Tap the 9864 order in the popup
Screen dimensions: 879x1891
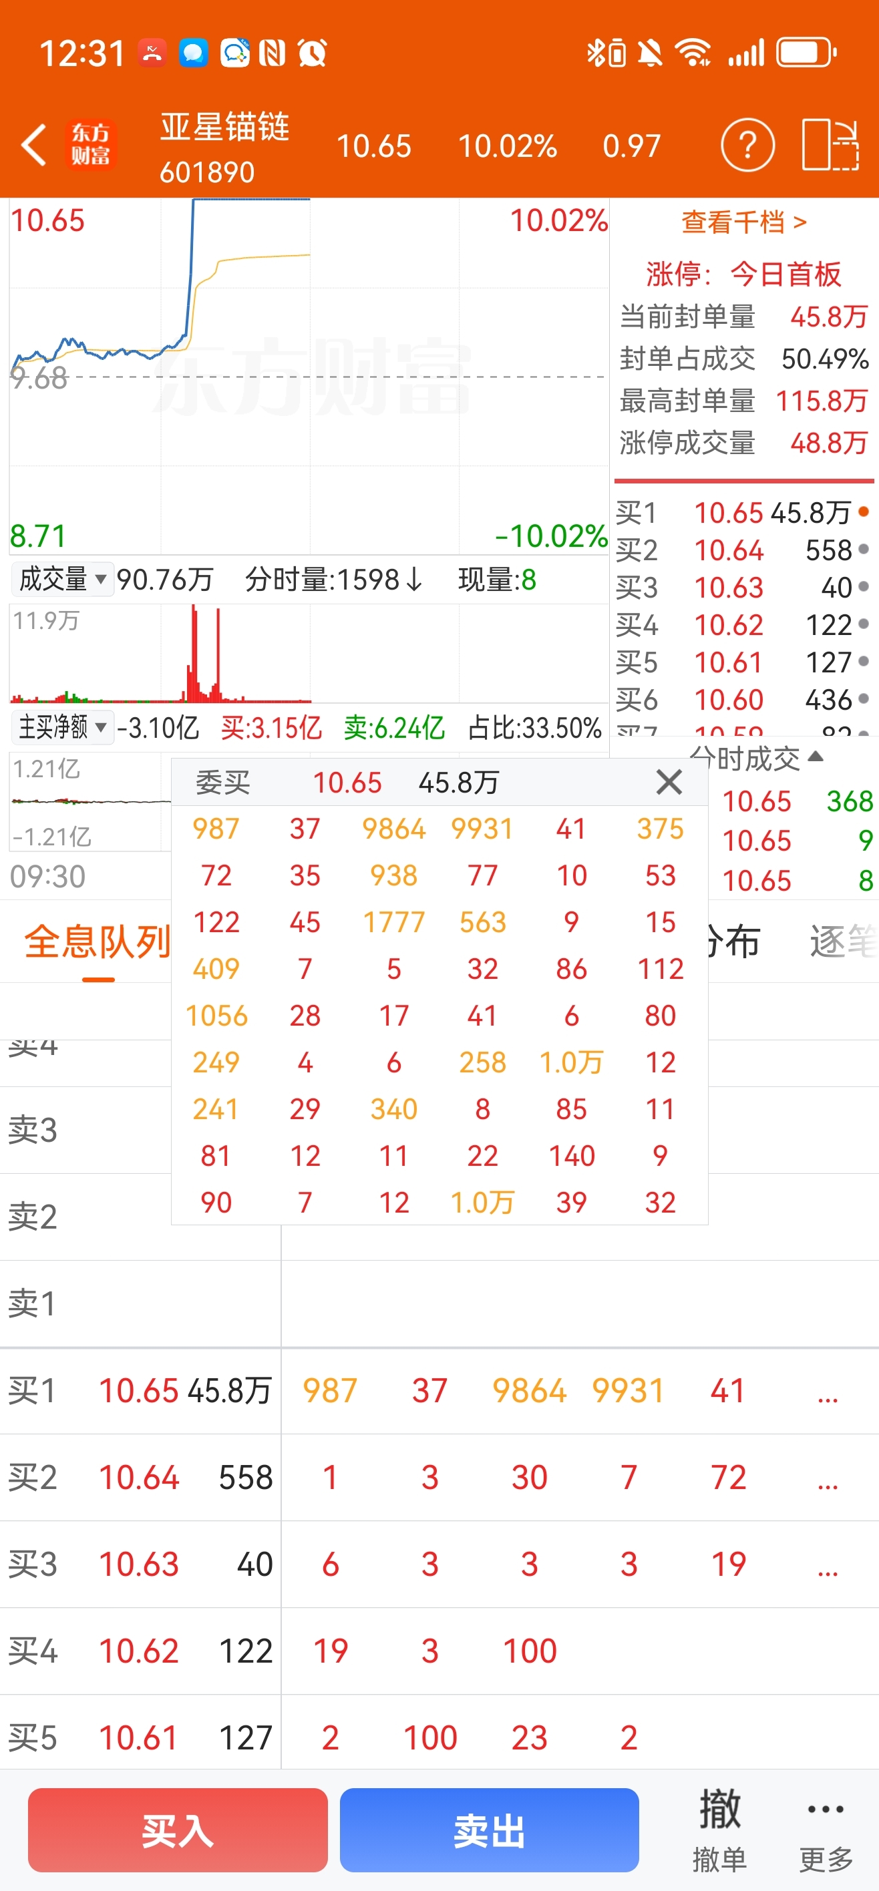(393, 829)
